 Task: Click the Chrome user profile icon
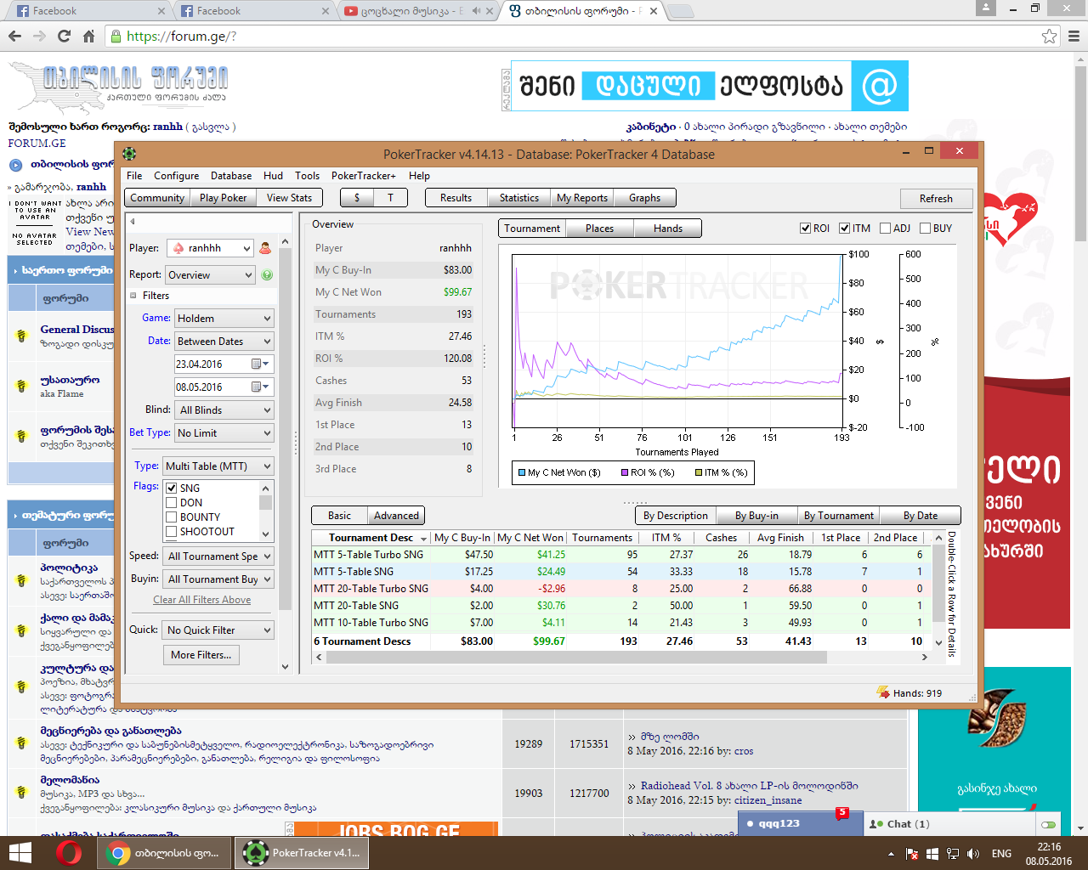click(x=986, y=8)
